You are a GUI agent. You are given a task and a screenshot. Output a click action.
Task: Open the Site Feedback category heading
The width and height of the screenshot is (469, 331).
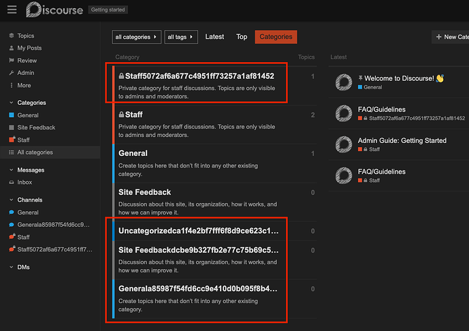[x=144, y=192]
